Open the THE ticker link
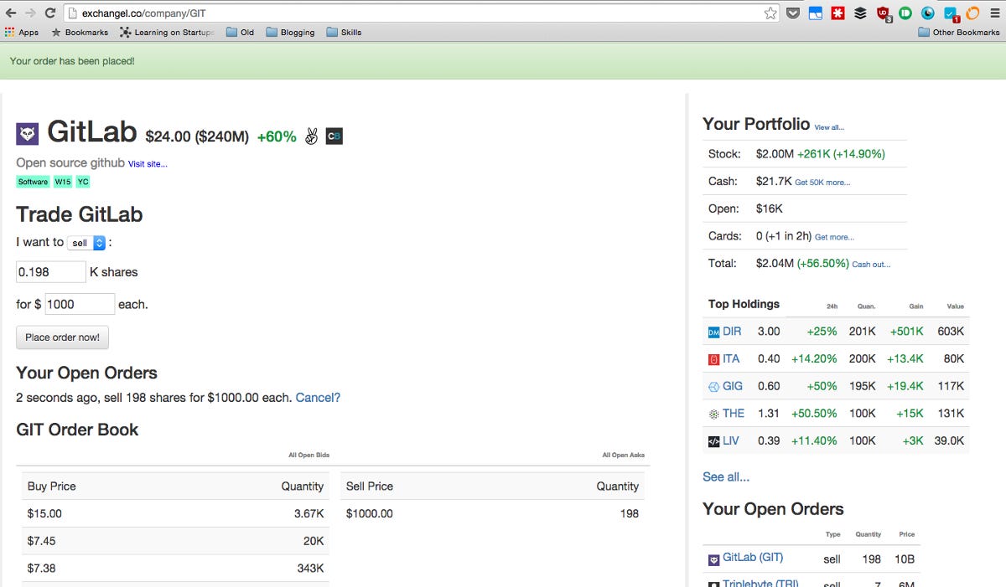1006x587 pixels. (x=734, y=414)
